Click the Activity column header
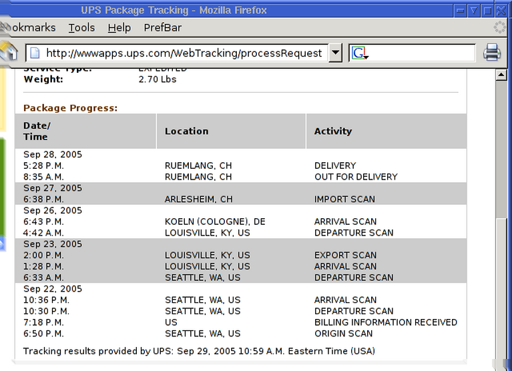 pyautogui.click(x=387, y=131)
